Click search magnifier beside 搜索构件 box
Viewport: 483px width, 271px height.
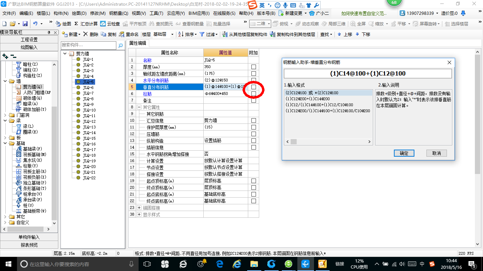click(x=121, y=46)
